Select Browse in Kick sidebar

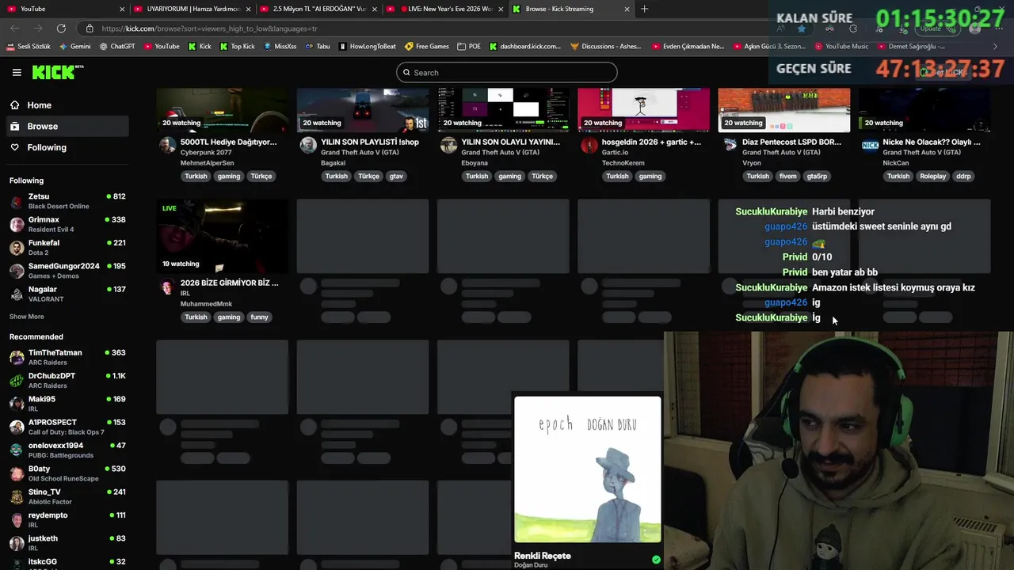[x=67, y=126]
